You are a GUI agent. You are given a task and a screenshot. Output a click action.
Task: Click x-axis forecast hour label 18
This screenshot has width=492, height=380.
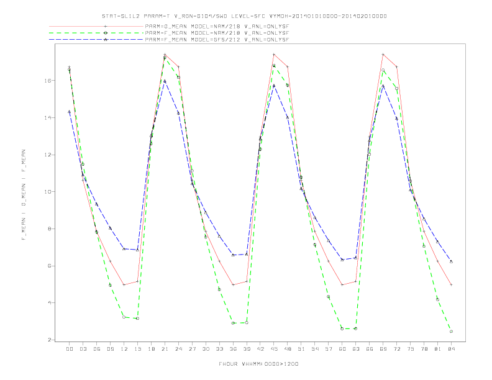pos(151,349)
